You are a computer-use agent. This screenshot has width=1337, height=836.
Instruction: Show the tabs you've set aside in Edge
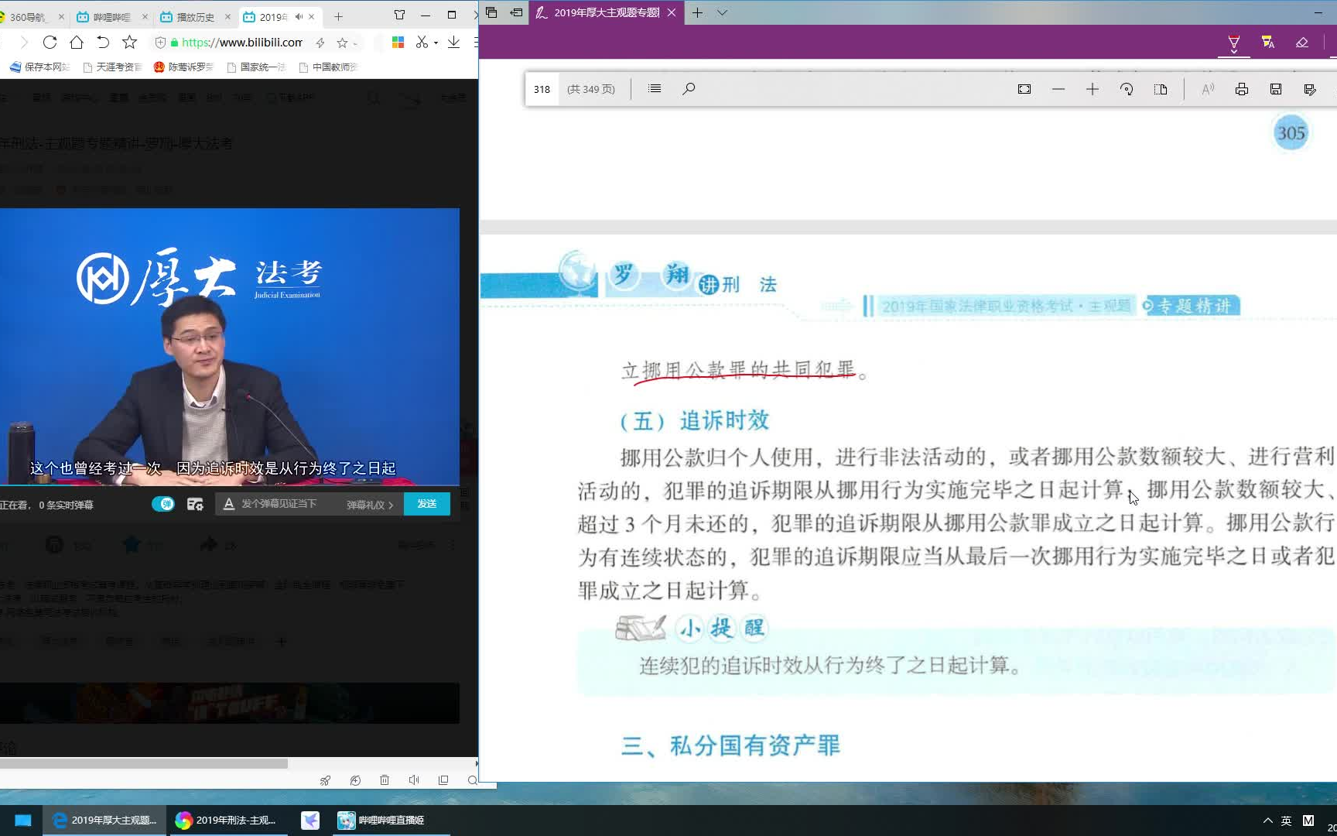click(491, 12)
